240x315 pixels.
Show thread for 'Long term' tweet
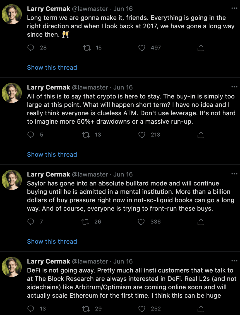pos(52,67)
